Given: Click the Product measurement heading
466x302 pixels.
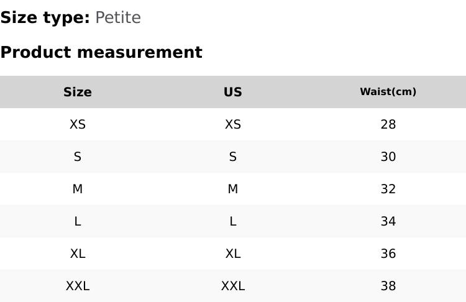Looking at the screenshot, I should point(101,52).
